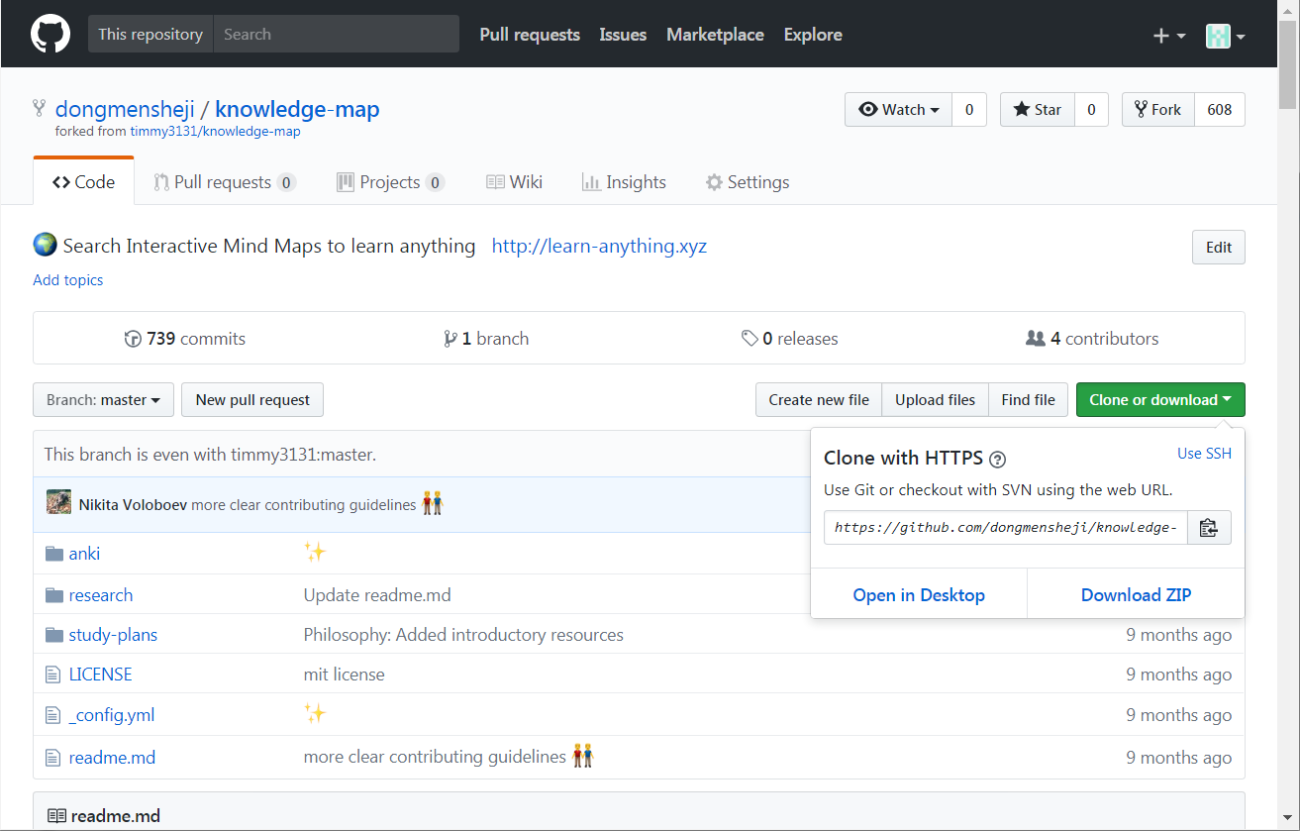Click Add topics link

coord(68,280)
